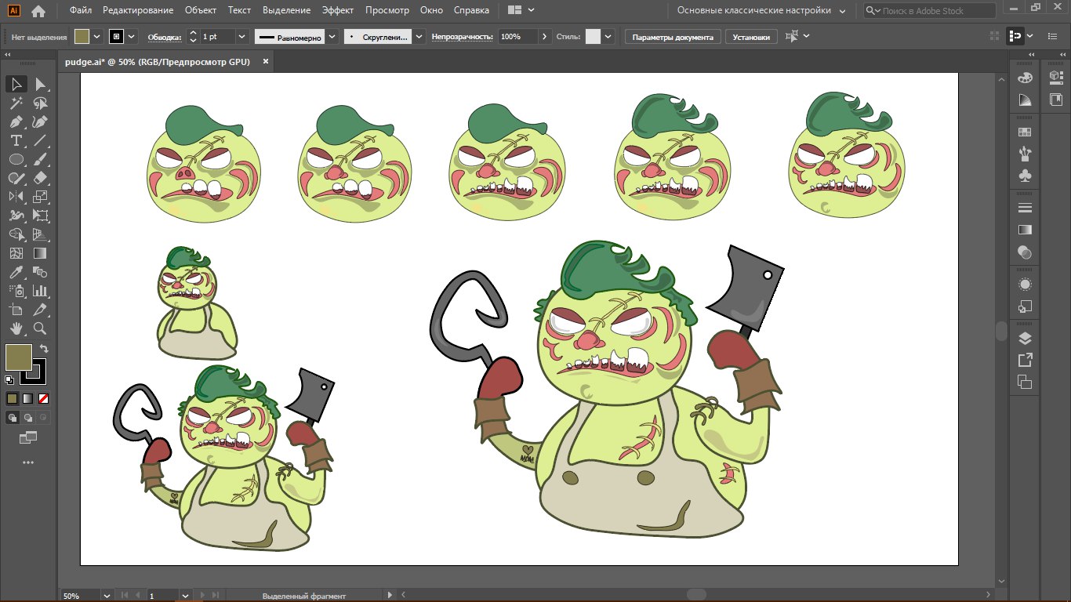The image size is (1071, 602).
Task: Enable Draw Normal mode
Action: 12,418
